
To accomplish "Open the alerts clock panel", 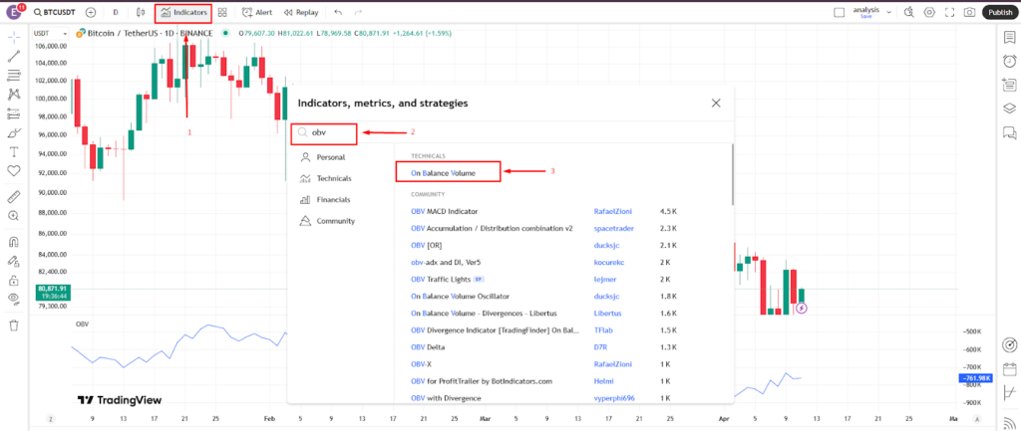I will click(1009, 61).
